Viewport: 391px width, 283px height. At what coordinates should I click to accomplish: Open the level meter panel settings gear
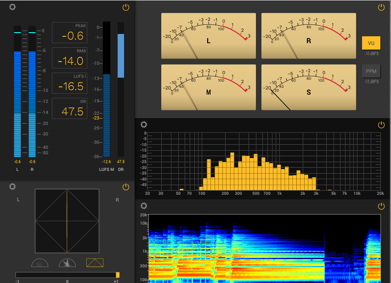tap(12, 7)
